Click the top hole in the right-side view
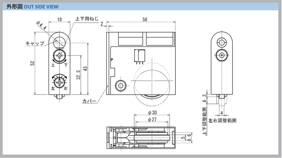 222,42
